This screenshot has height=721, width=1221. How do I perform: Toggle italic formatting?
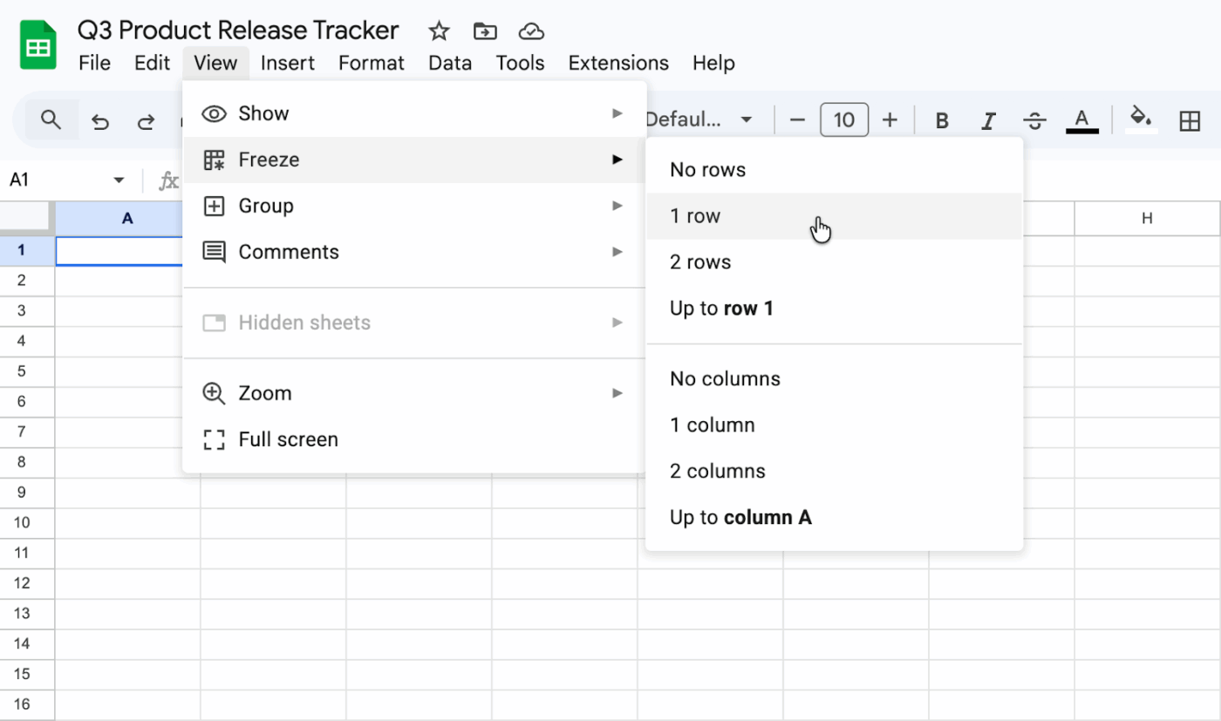(x=988, y=119)
